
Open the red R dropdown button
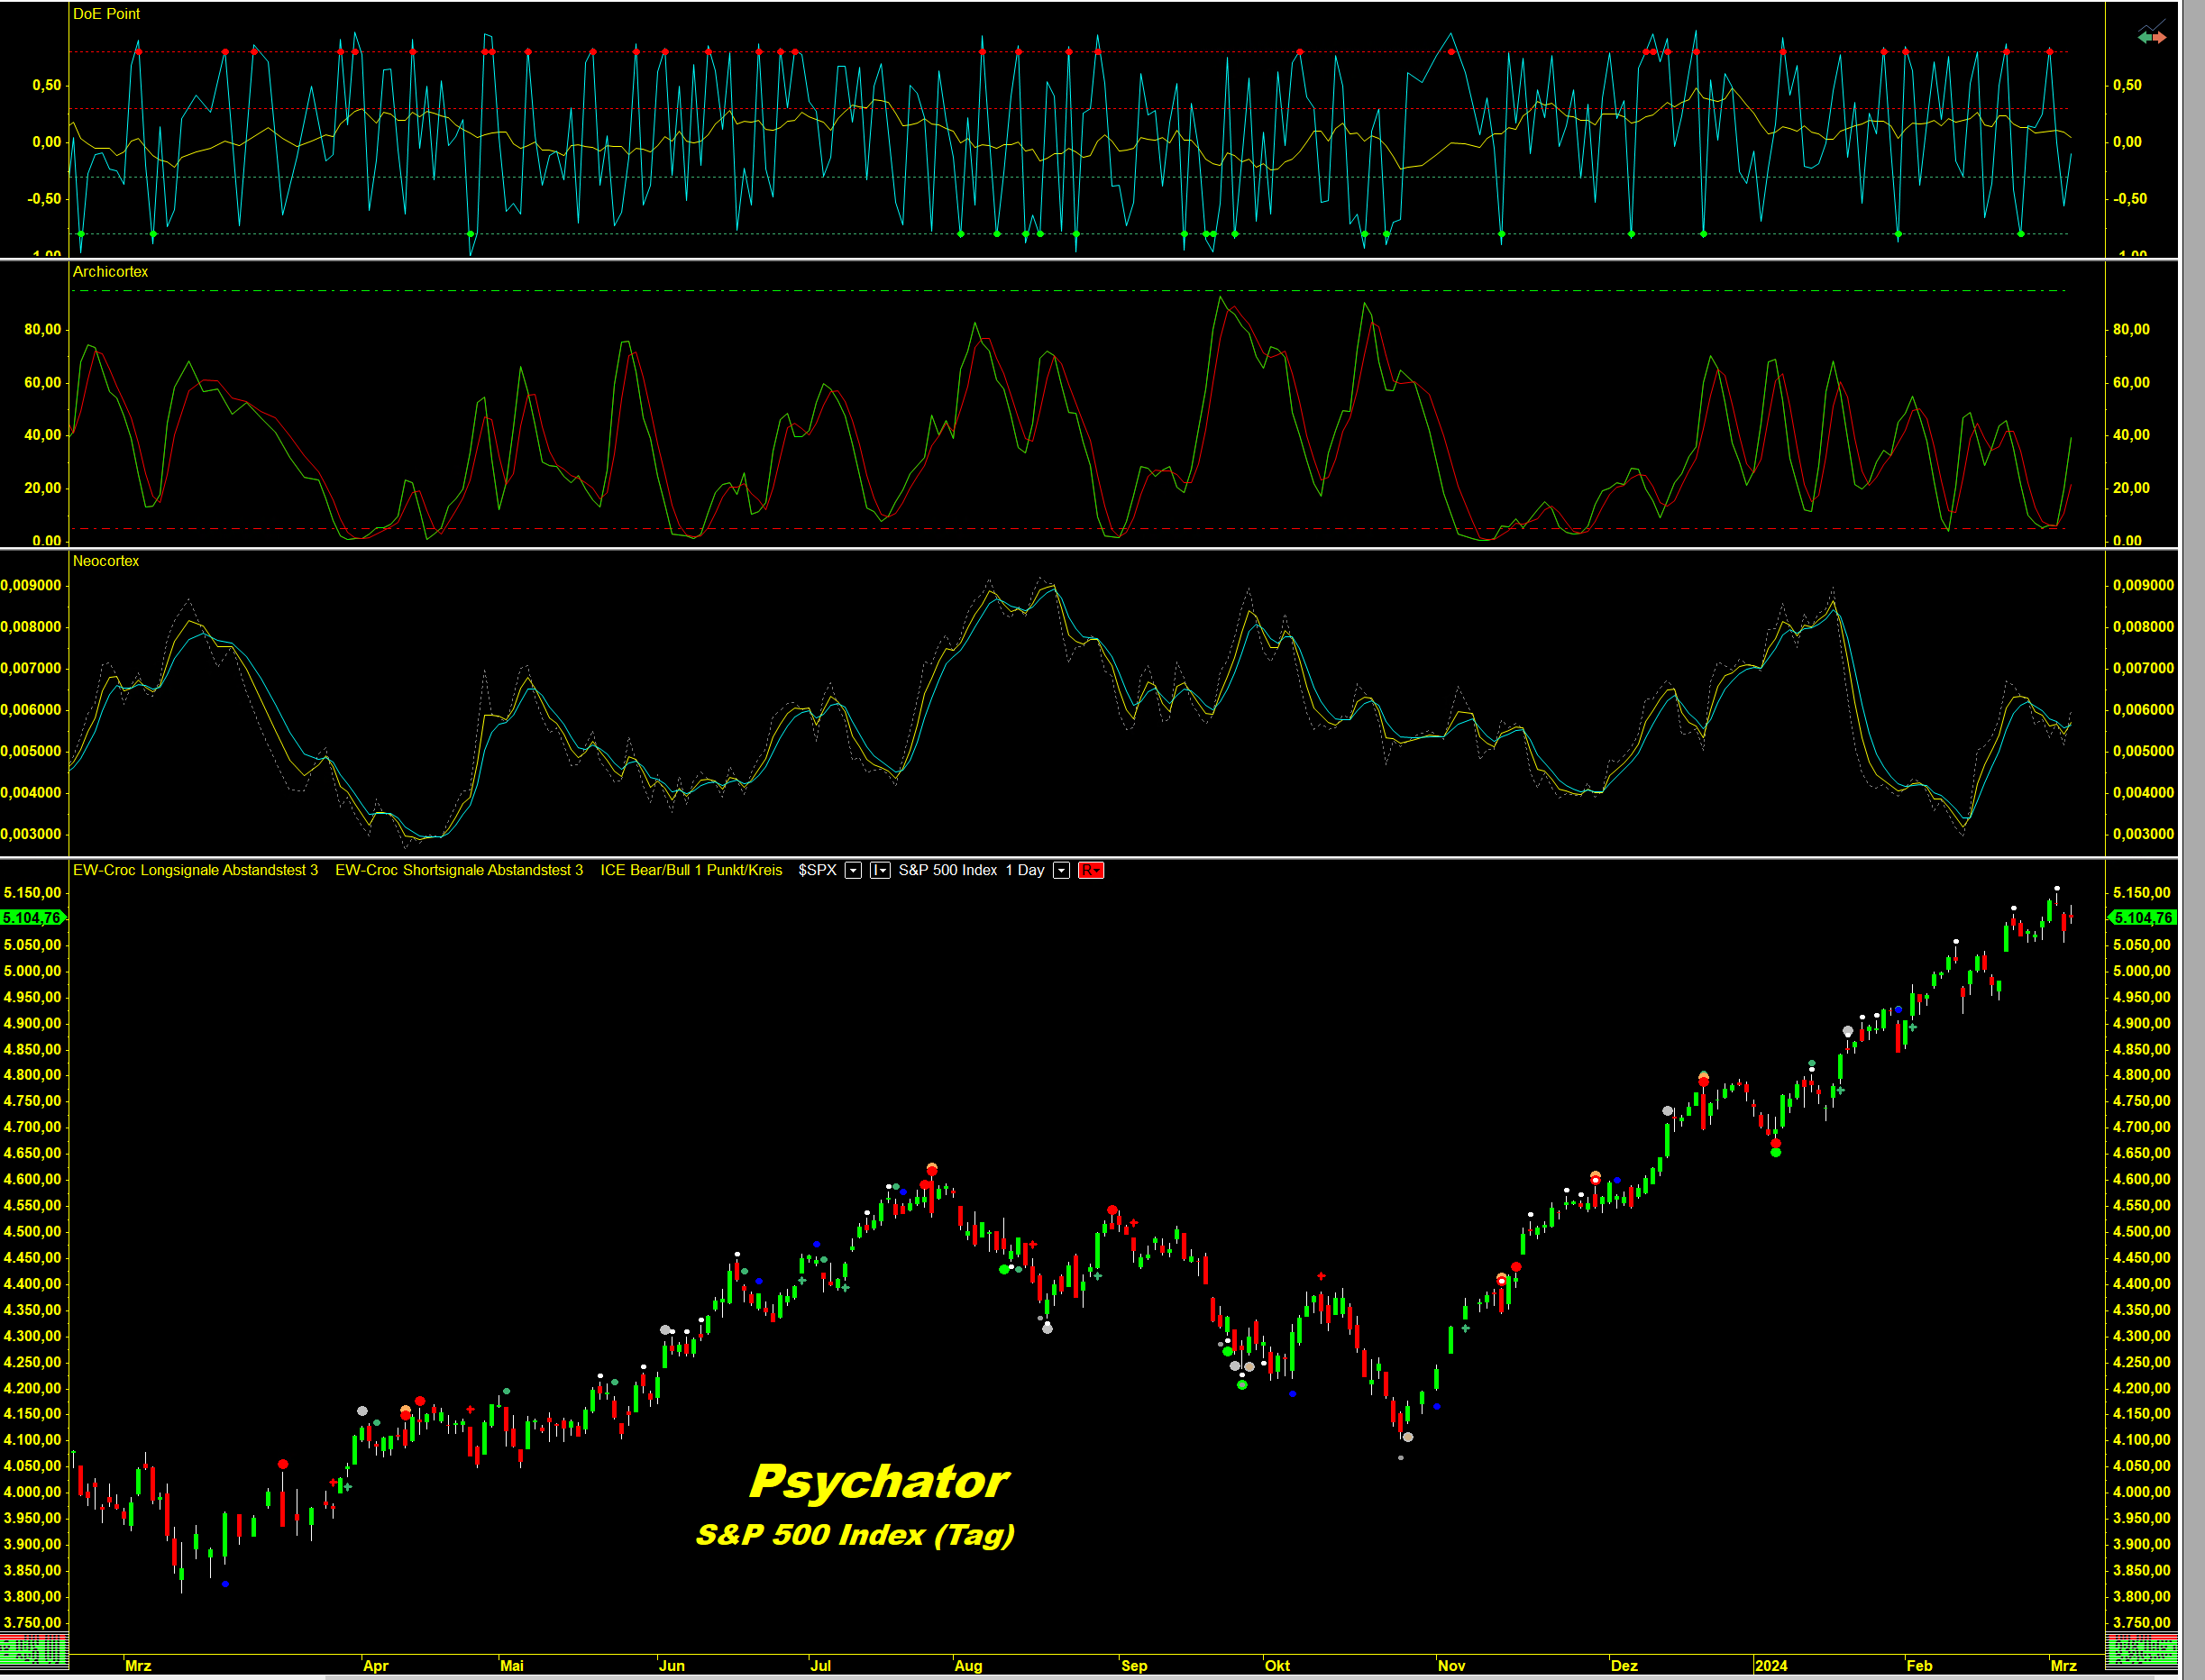1090,870
